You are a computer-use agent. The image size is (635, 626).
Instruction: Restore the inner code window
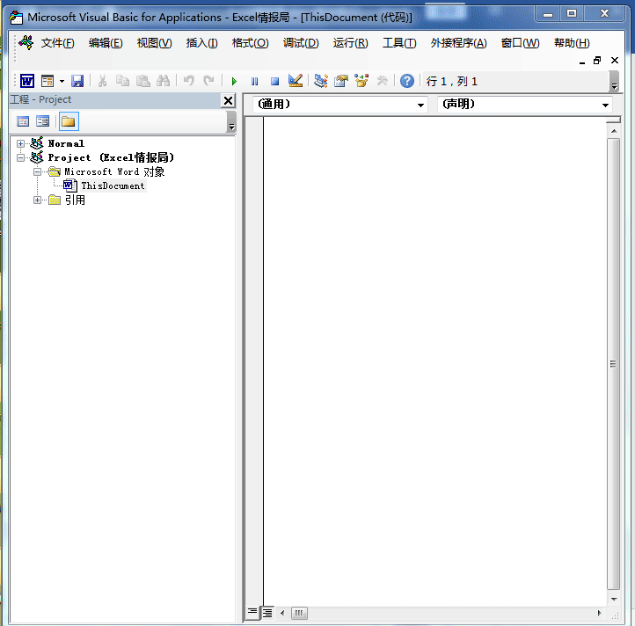click(x=597, y=61)
